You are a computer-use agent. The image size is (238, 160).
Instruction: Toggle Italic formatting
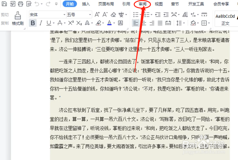tap(41, 23)
